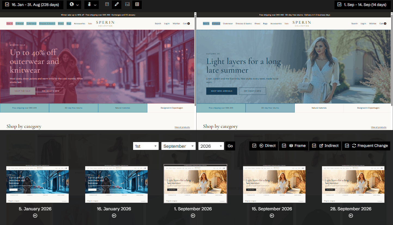Click the Shop New Arrivals button

coord(222,91)
